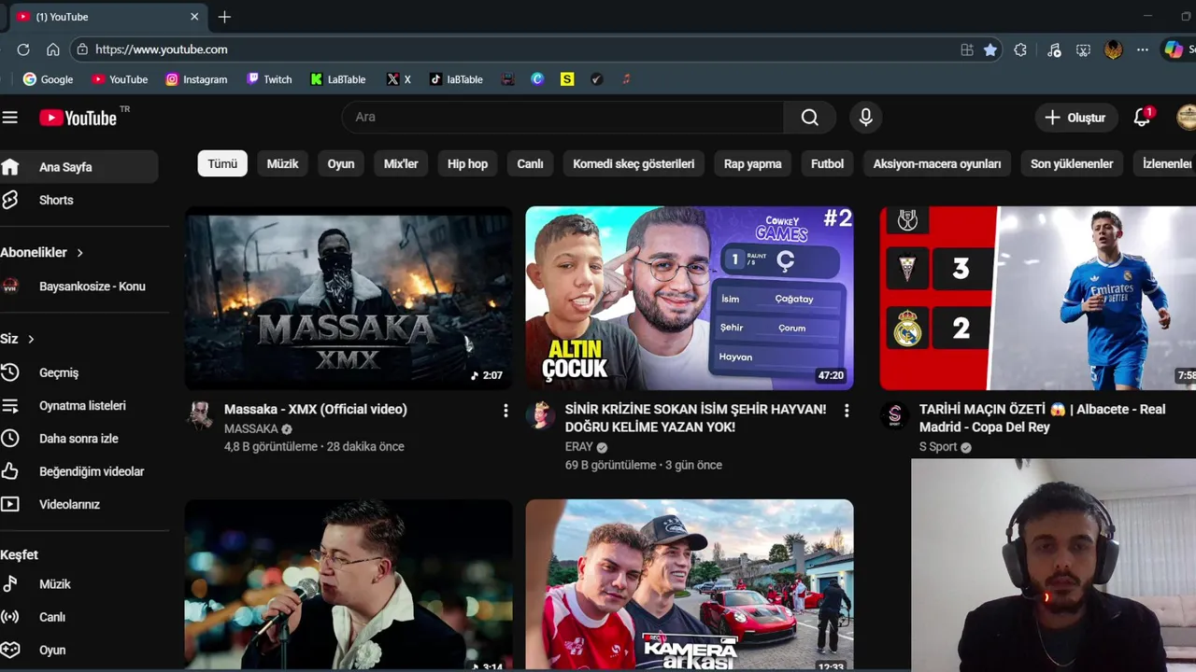Select the Müzik filter chip
Viewport: 1196px width, 672px height.
[x=282, y=163]
